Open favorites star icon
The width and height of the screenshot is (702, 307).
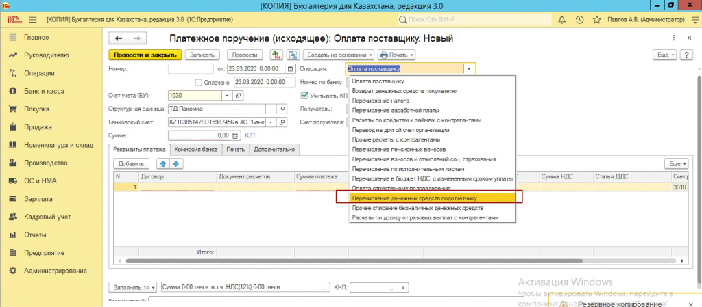[597, 20]
